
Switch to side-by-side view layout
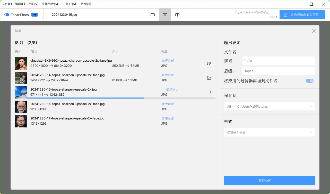click(x=165, y=15)
